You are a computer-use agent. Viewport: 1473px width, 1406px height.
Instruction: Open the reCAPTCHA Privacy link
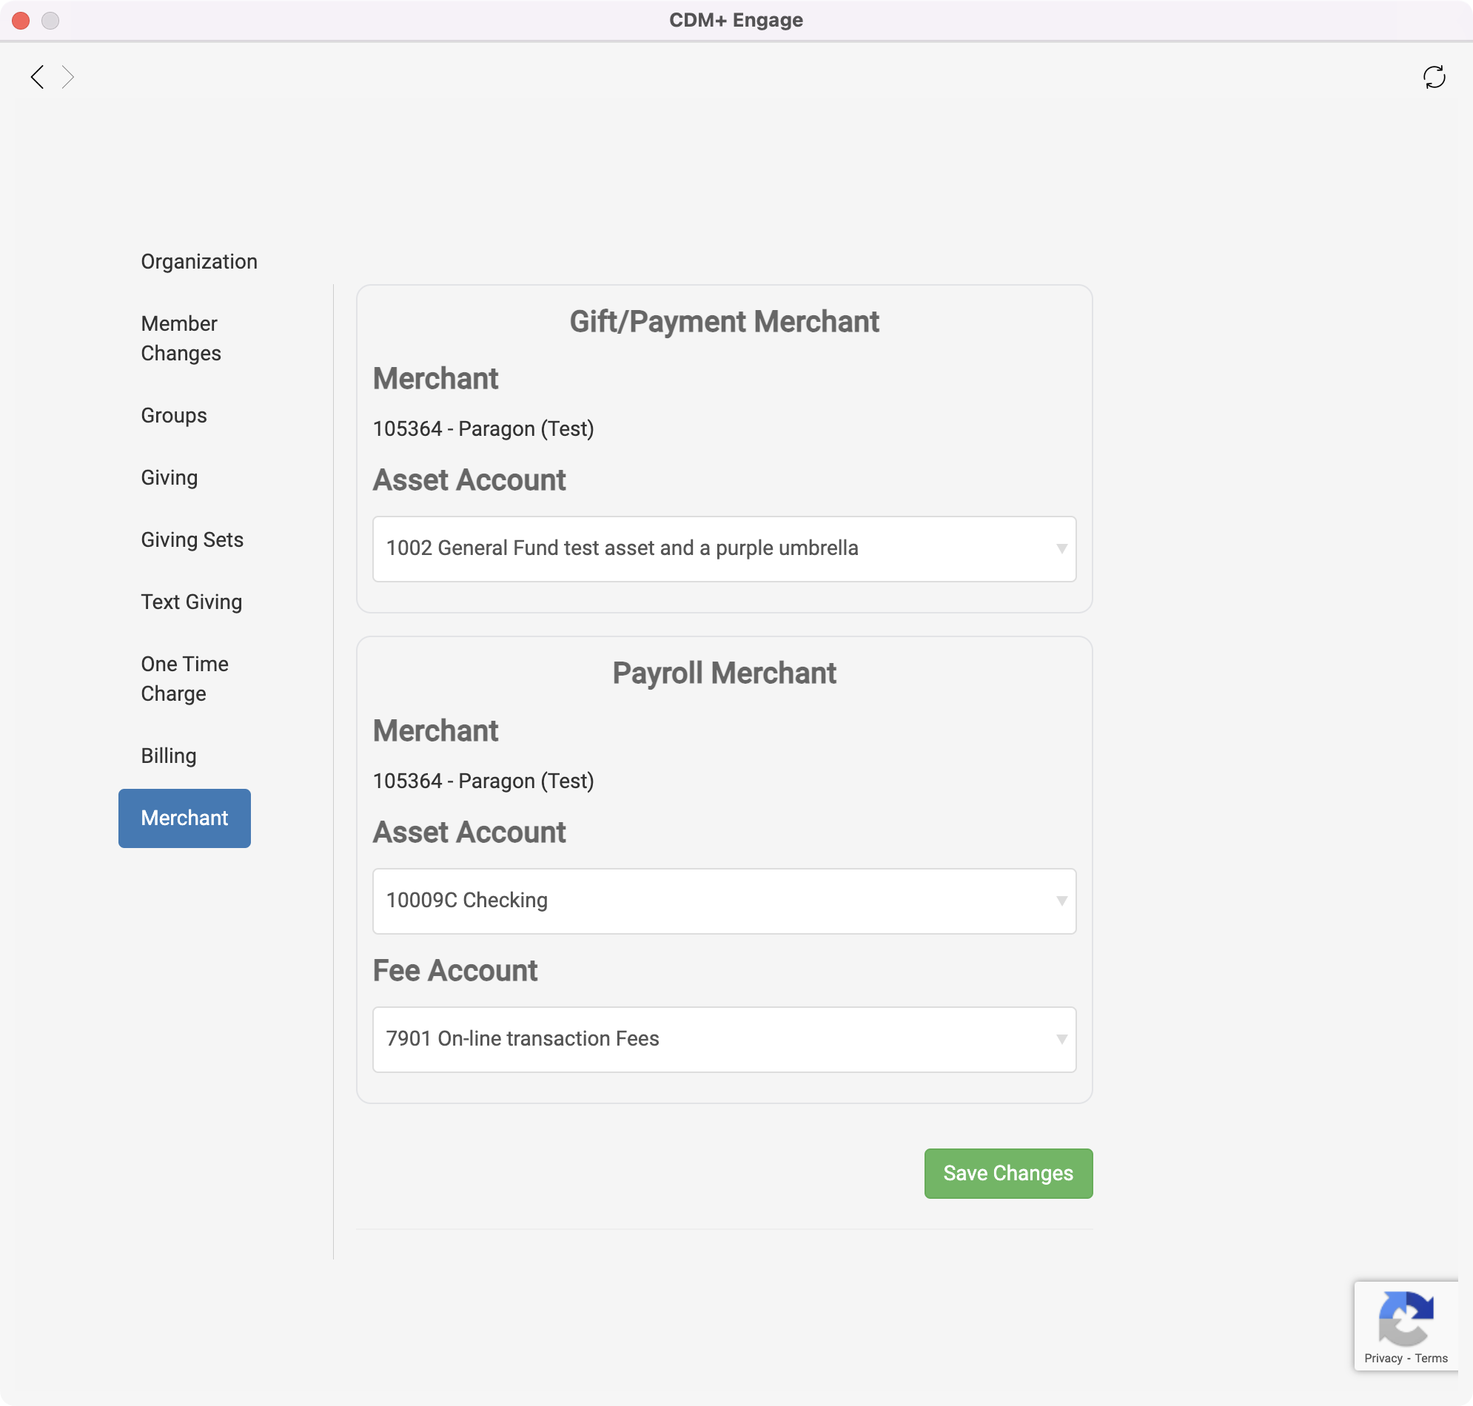(1382, 1358)
